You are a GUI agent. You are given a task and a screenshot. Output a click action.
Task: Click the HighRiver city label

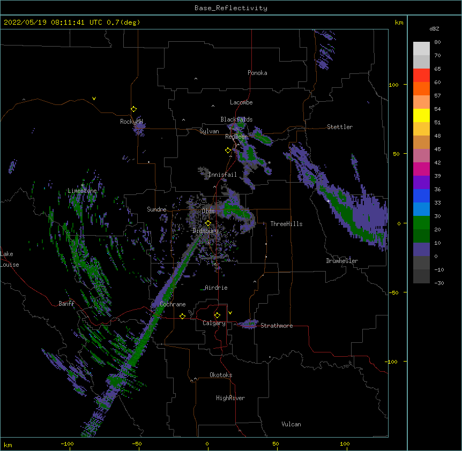pyautogui.click(x=230, y=398)
